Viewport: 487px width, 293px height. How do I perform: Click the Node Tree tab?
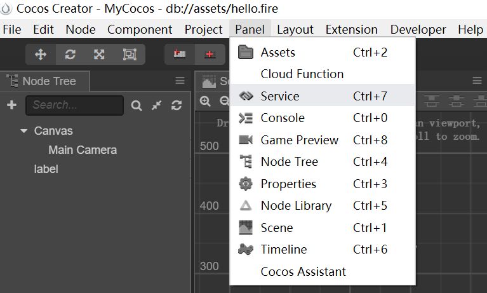(x=45, y=81)
